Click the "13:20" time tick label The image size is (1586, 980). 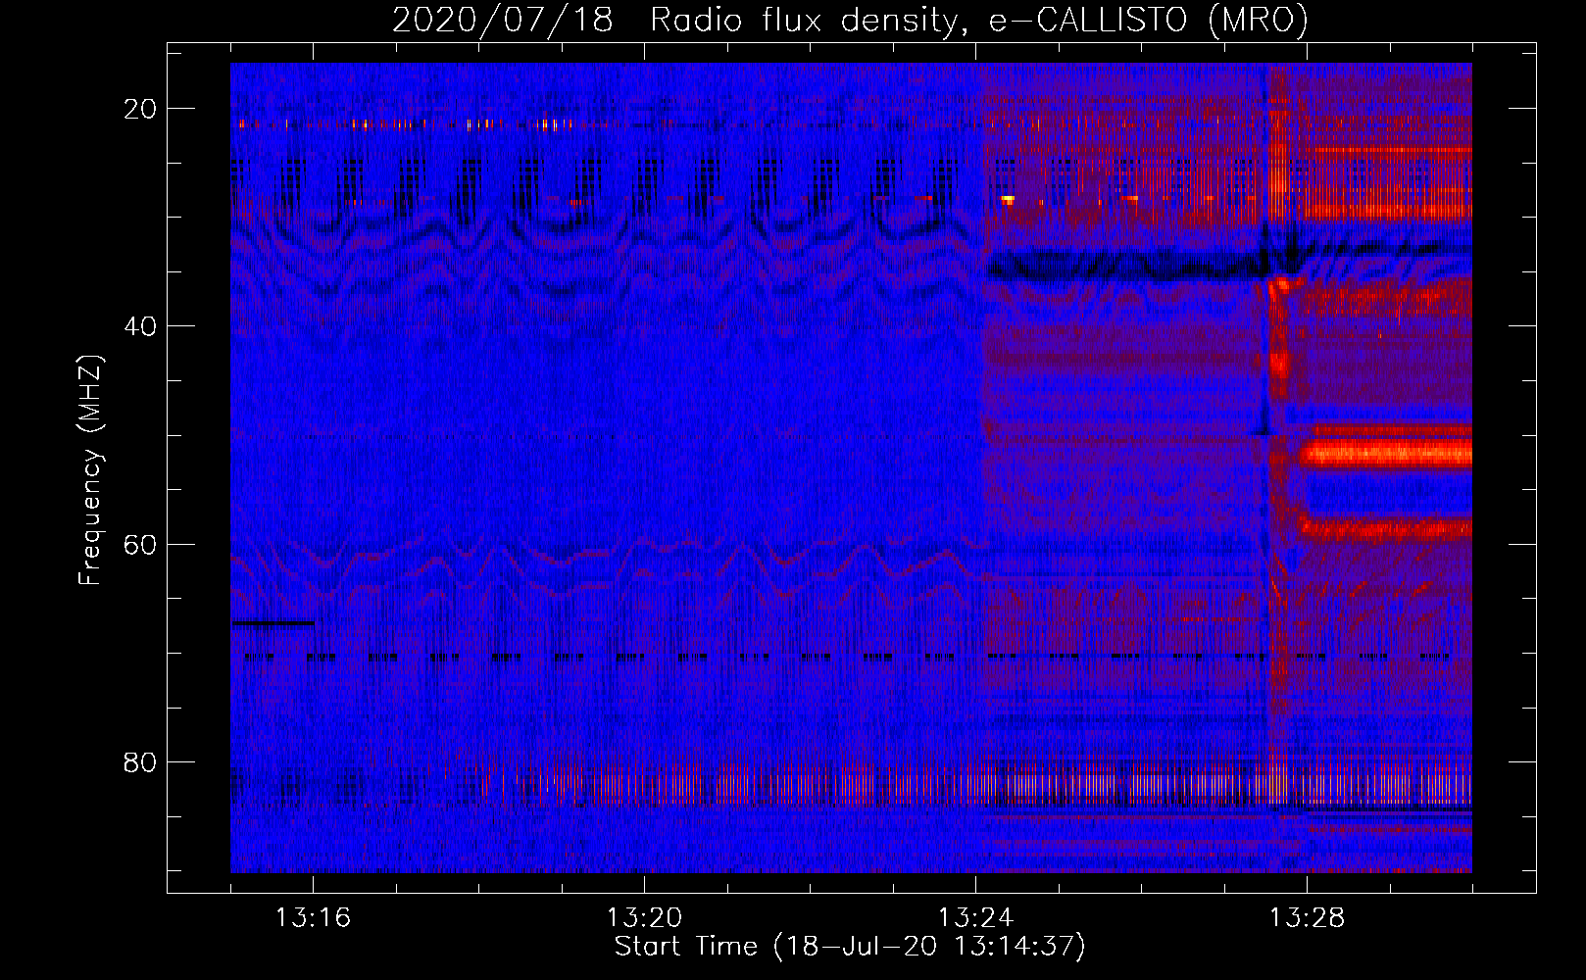coord(644,918)
